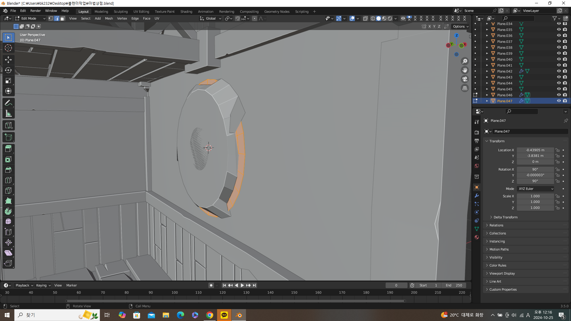This screenshot has width=571, height=321.
Task: Enable edge select mode
Action: pyautogui.click(x=57, y=18)
